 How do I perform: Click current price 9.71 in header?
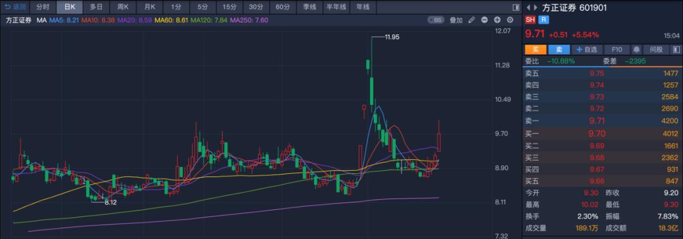coord(535,34)
